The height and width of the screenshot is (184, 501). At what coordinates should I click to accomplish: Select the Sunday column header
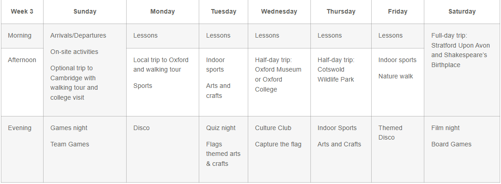[85, 12]
